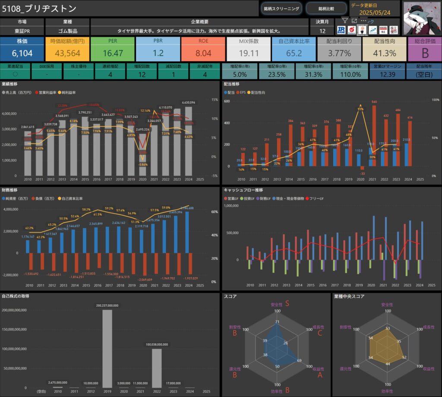Viewport: 442px width, 397px height.
Task: Select the 2019 bar labeled 200,237,000,000
Action: [107, 349]
